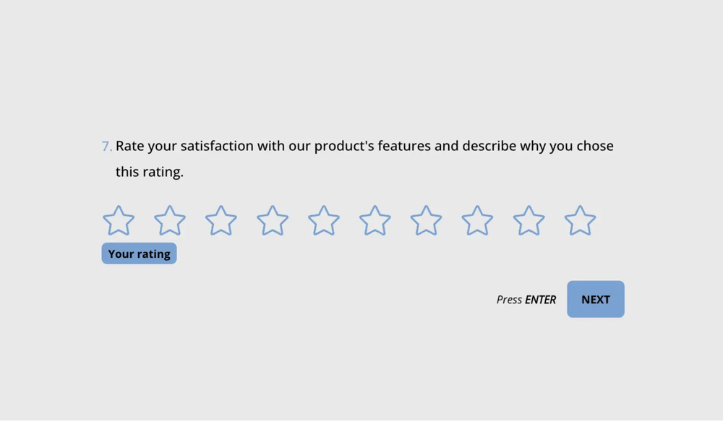The image size is (723, 421).
Task: Click the question number 7
Action: tap(106, 147)
